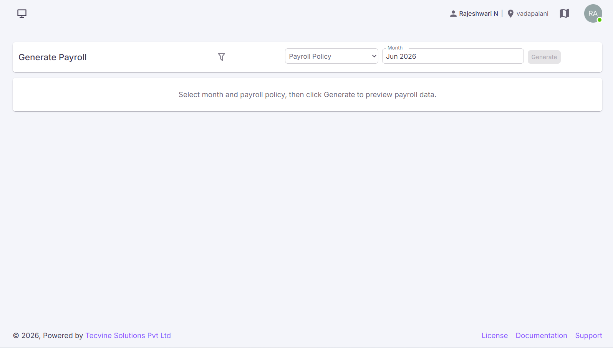Open the Tecvine Solutions Pvt Ltd link
The height and width of the screenshot is (348, 613).
128,335
